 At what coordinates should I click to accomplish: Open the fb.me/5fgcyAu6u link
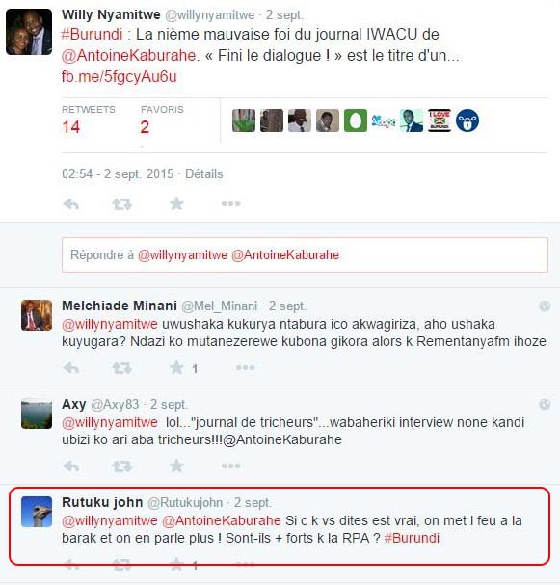point(119,76)
